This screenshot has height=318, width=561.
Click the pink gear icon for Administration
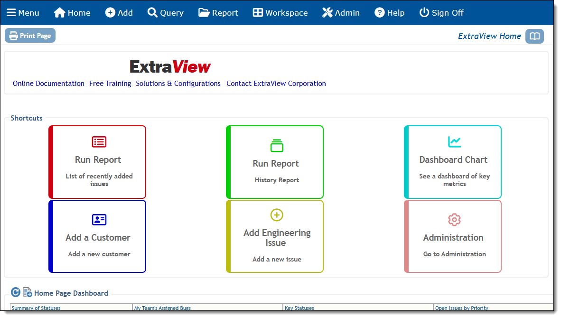tap(454, 220)
